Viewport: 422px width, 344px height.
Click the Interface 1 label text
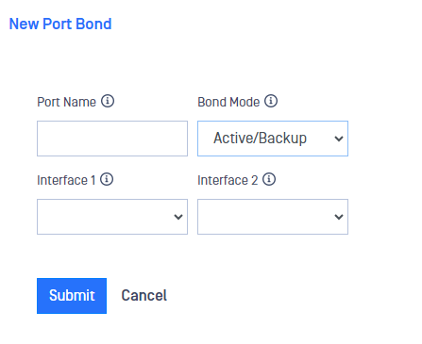tap(66, 180)
